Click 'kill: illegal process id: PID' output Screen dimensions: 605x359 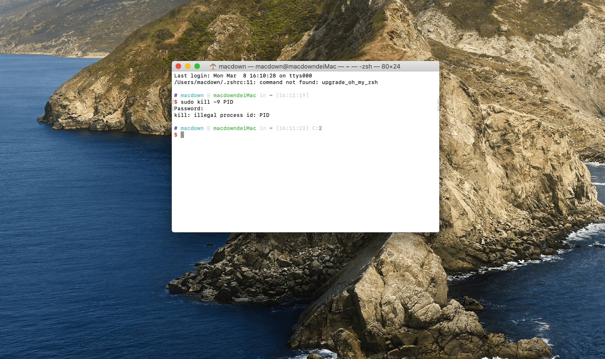(222, 115)
